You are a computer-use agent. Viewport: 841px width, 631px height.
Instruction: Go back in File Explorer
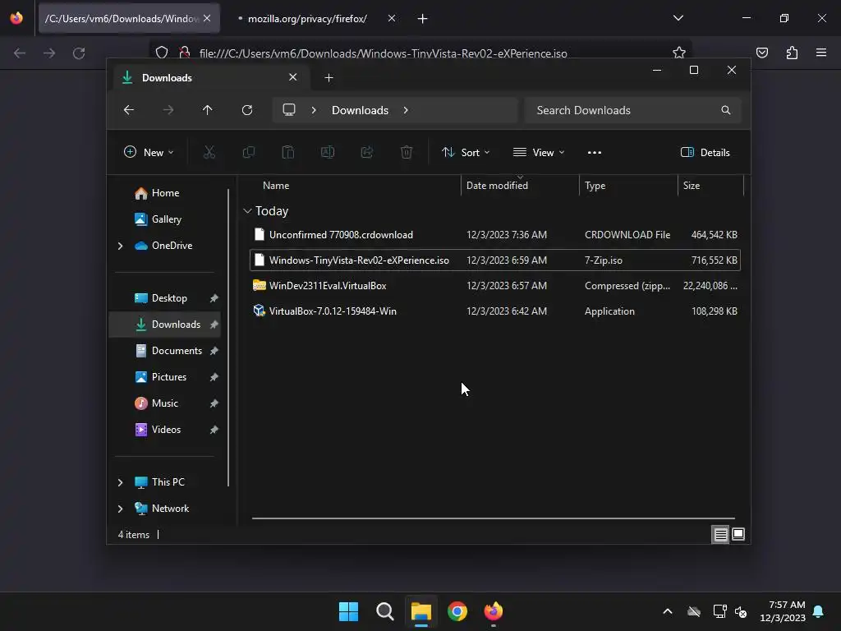pyautogui.click(x=129, y=110)
